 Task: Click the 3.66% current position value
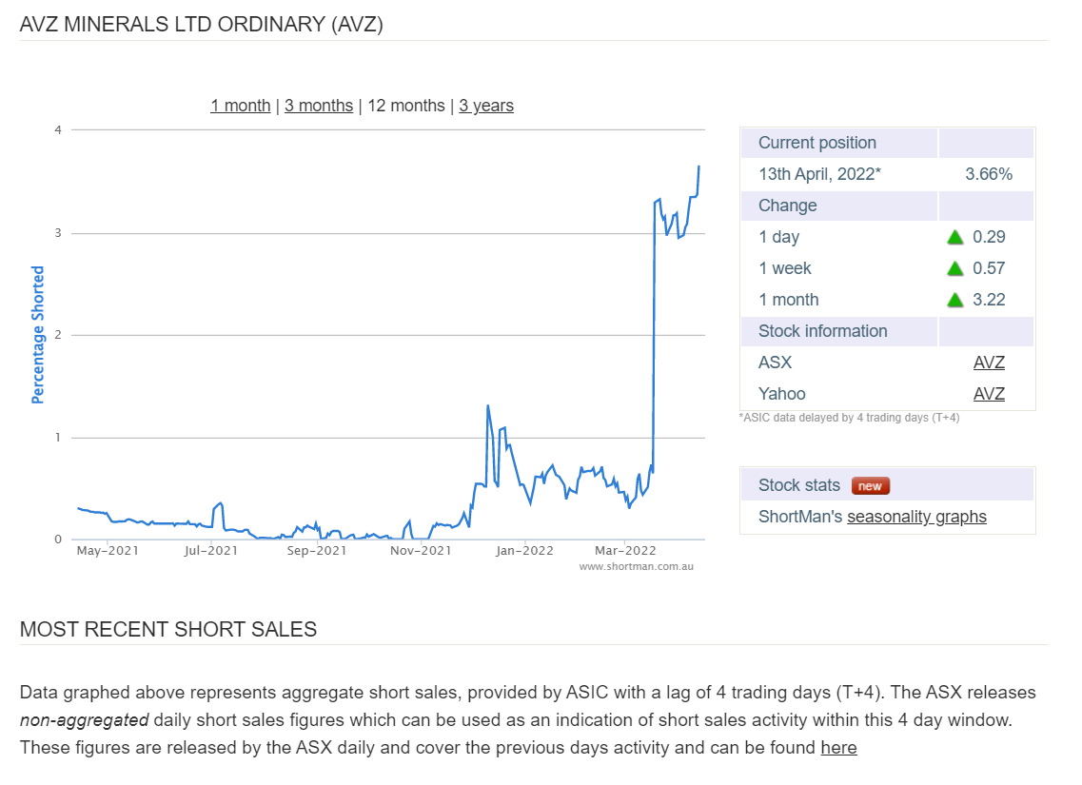point(989,174)
